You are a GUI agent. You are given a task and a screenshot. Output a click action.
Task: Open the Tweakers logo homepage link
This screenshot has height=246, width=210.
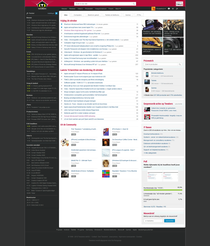tap(42, 5)
